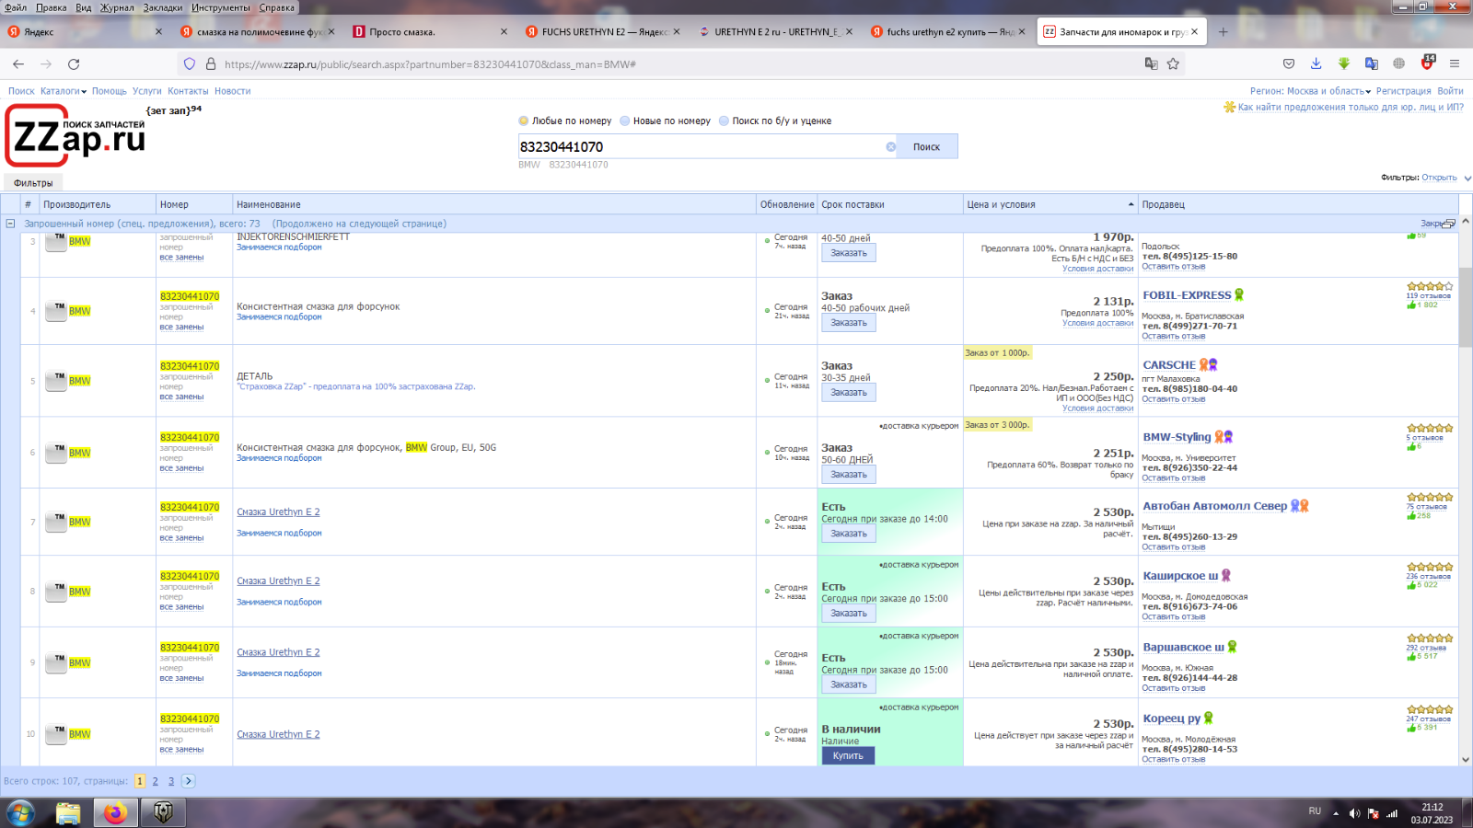1473x828 pixels.
Task: Click the Поиск search button
Action: [x=927, y=147]
